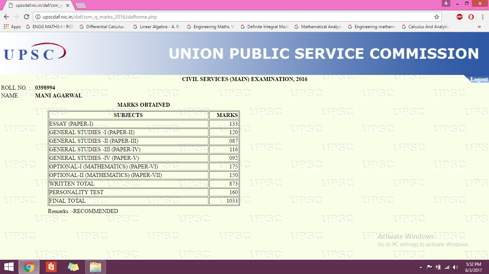Screen dimensions: 489x274
Task: Click the marks value 087
Action: click(234, 141)
